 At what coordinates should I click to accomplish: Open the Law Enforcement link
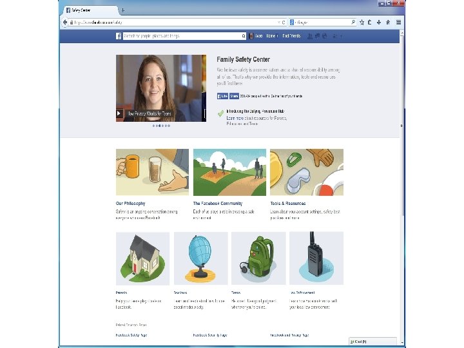pos(302,293)
